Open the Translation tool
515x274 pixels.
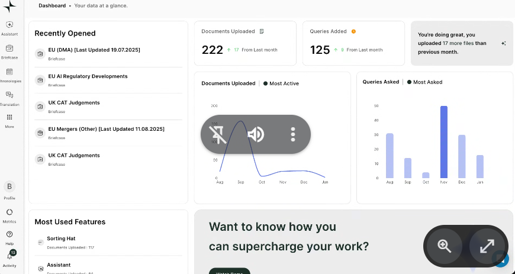pos(9,95)
